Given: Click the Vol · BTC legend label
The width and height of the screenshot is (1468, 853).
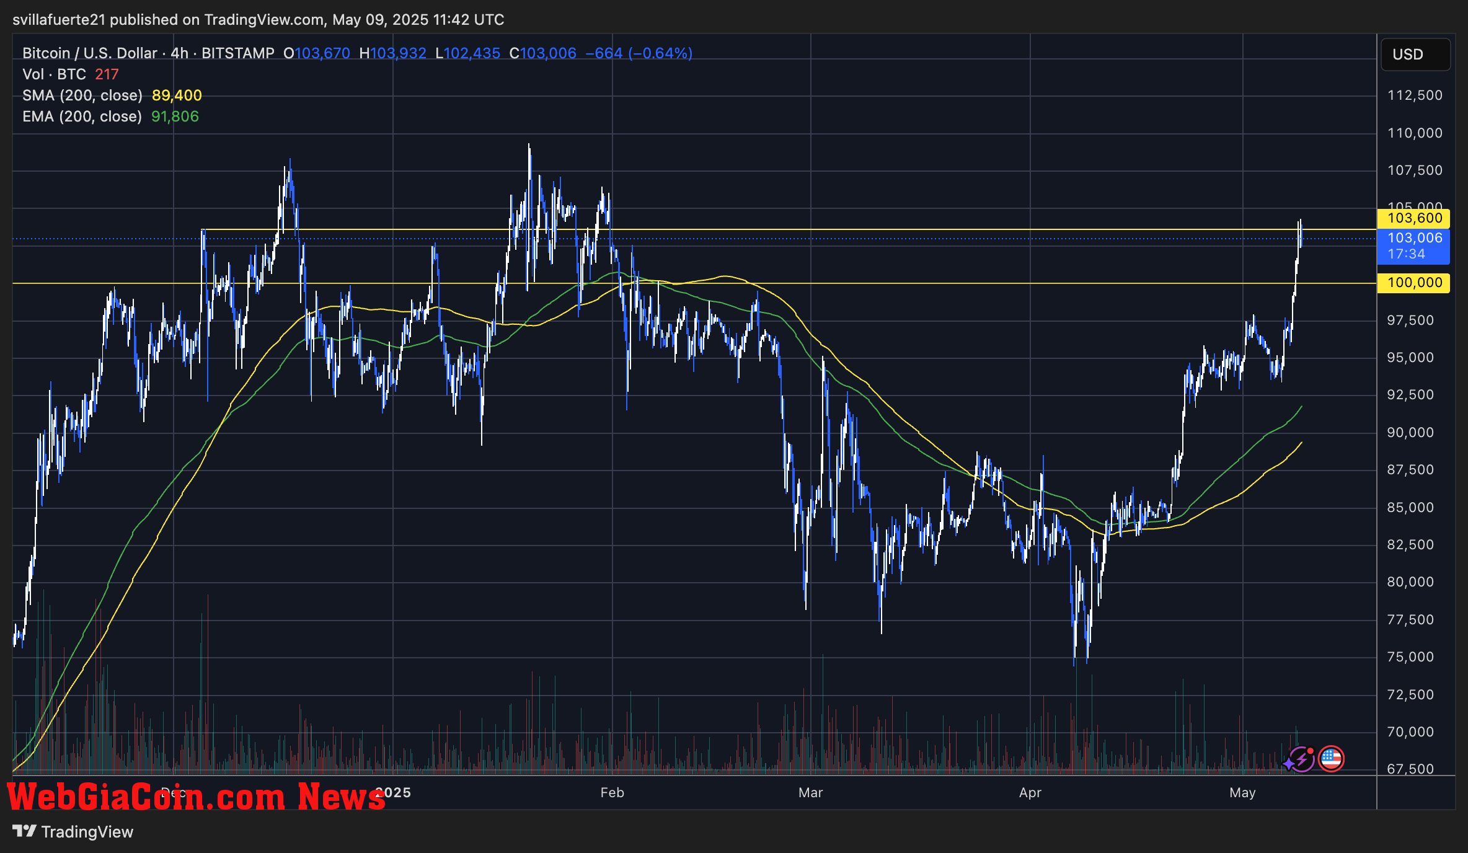Looking at the screenshot, I should pos(54,74).
